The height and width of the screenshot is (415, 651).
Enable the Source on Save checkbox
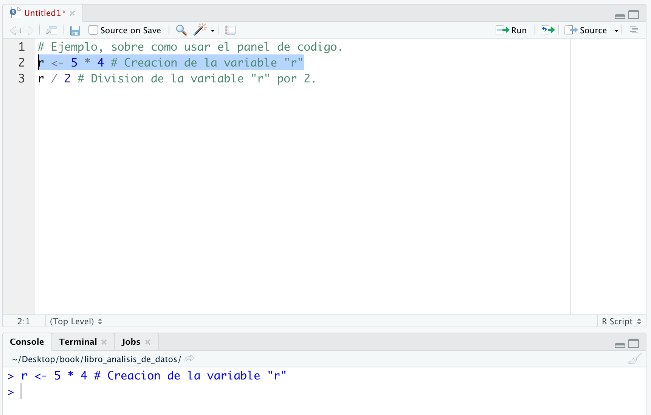point(93,30)
